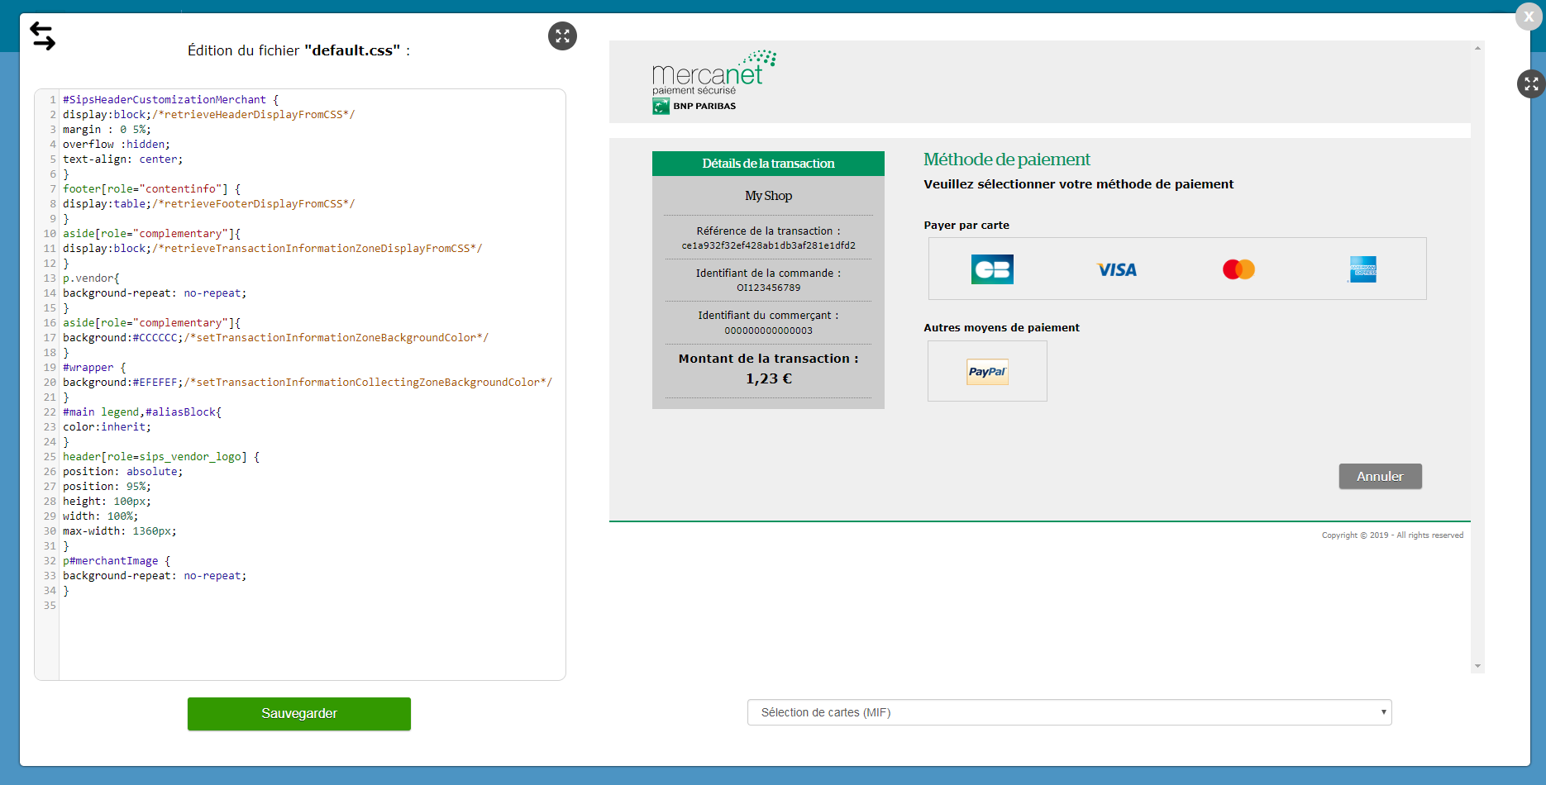Close the dialog with the X button
1546x785 pixels.
[x=1528, y=17]
